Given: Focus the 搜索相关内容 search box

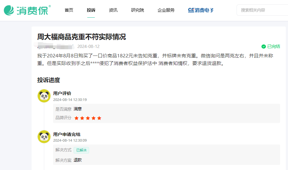Looking at the screenshot, I should [262, 10].
